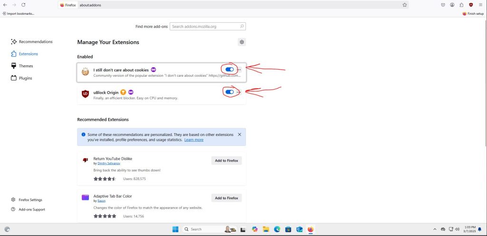
Task: Open Outlook from the taskbar
Action: tap(300, 229)
